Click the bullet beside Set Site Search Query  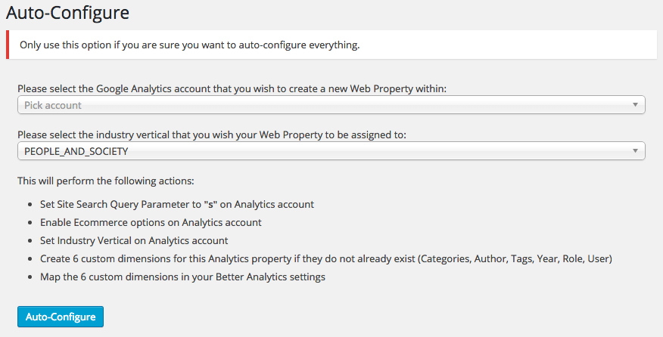pyautogui.click(x=30, y=205)
